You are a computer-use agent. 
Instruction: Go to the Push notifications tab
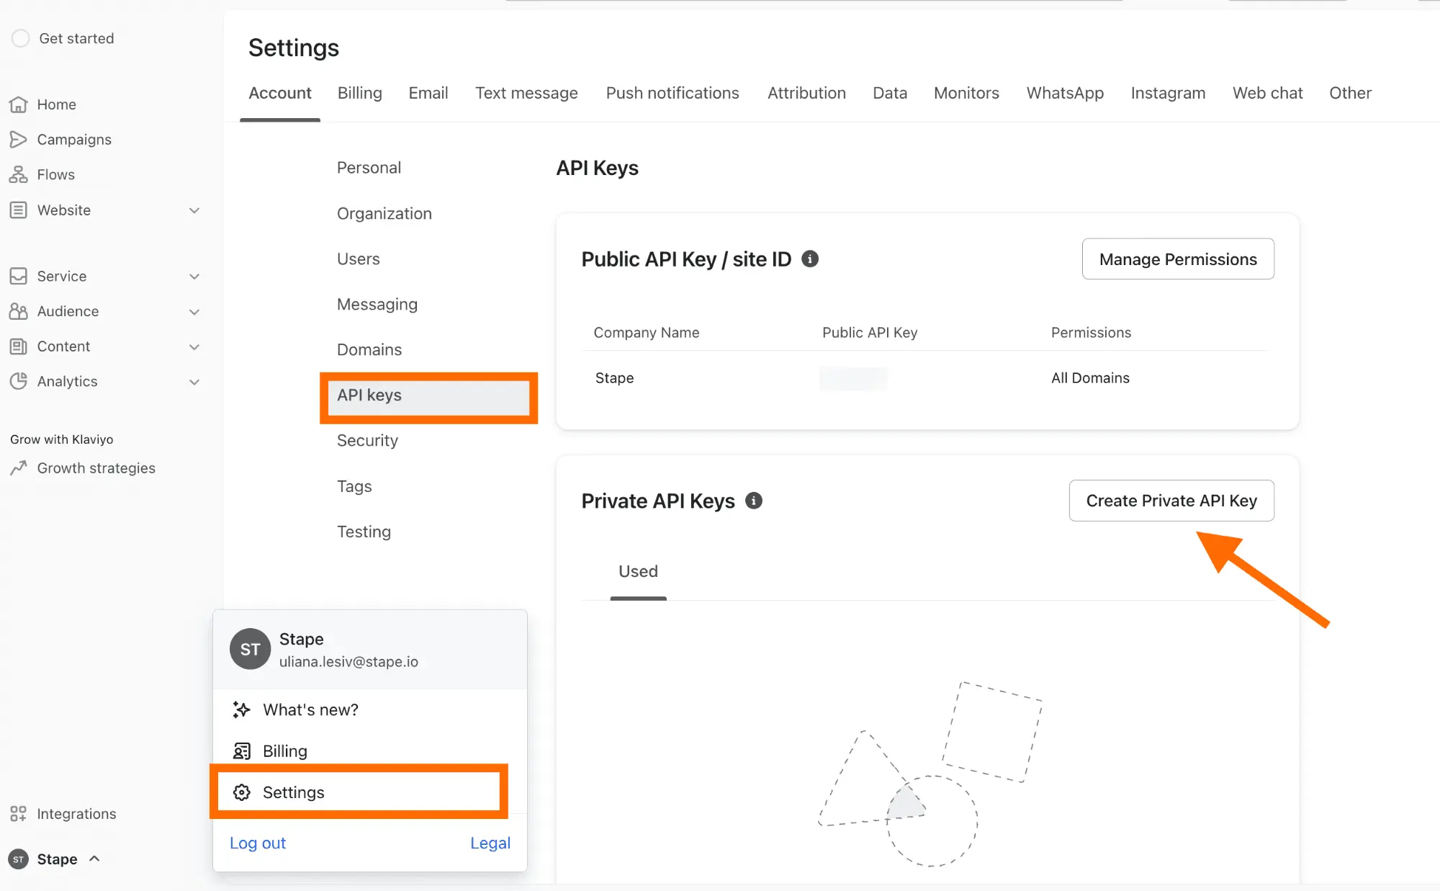pos(672,93)
